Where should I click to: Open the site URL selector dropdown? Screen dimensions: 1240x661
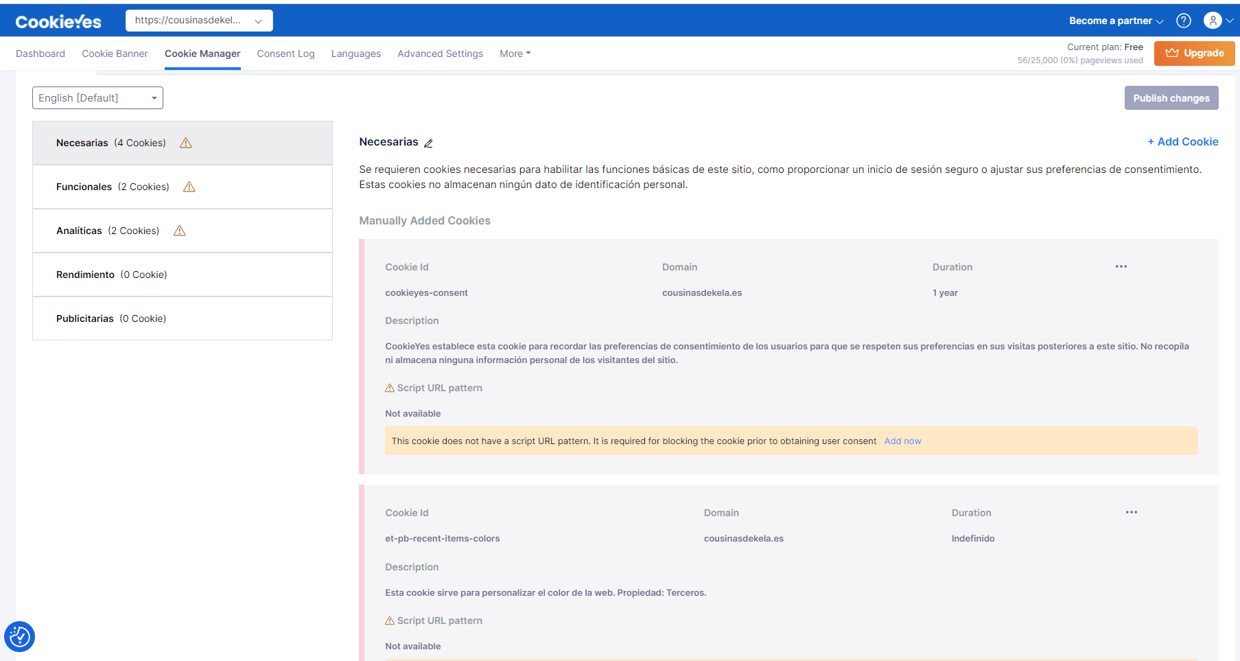199,21
